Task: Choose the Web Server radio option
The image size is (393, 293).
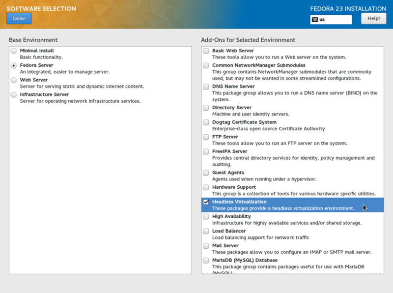Action: coord(14,80)
